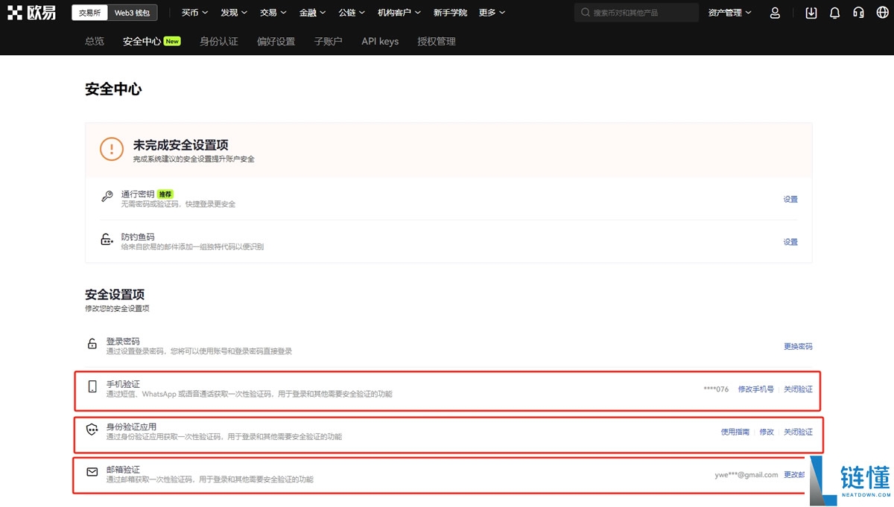Click 更换密码 to change login password
The height and width of the screenshot is (507, 894).
tap(798, 346)
